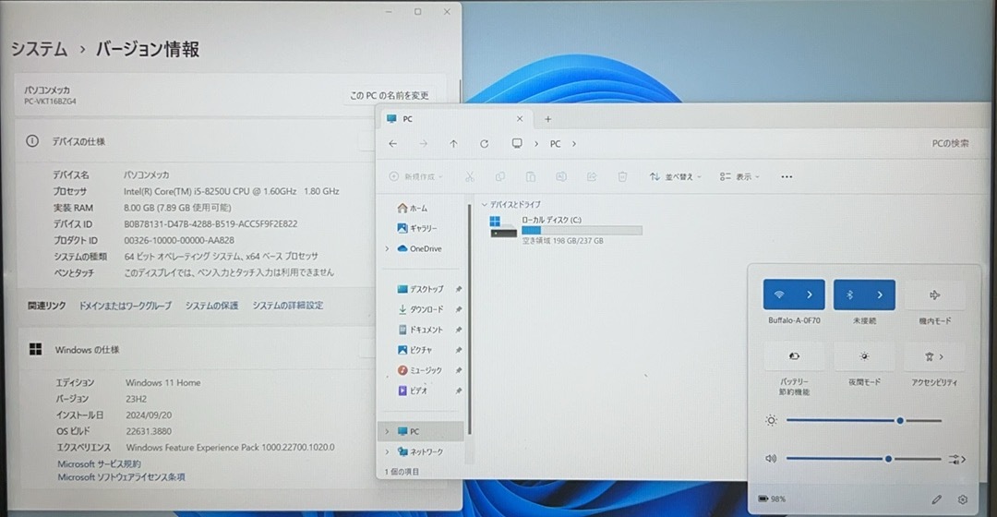The height and width of the screenshot is (517, 997).
Task: Click the Delete trash icon
Action: click(x=622, y=176)
